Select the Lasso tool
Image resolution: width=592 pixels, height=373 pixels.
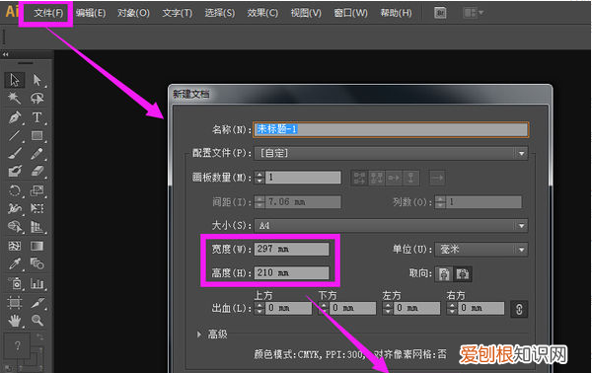click(37, 98)
